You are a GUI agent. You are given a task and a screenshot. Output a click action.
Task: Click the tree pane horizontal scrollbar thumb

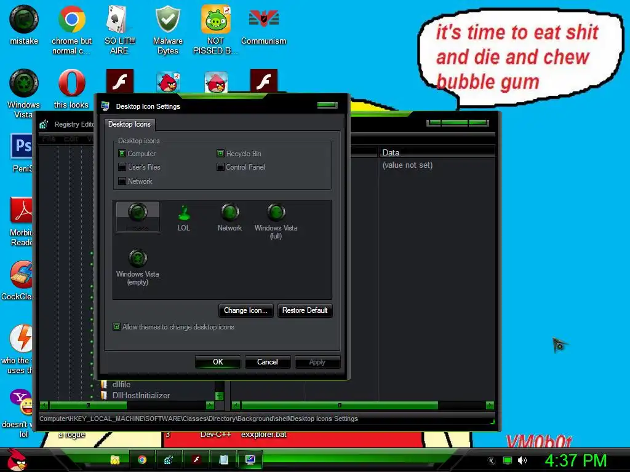(88, 406)
